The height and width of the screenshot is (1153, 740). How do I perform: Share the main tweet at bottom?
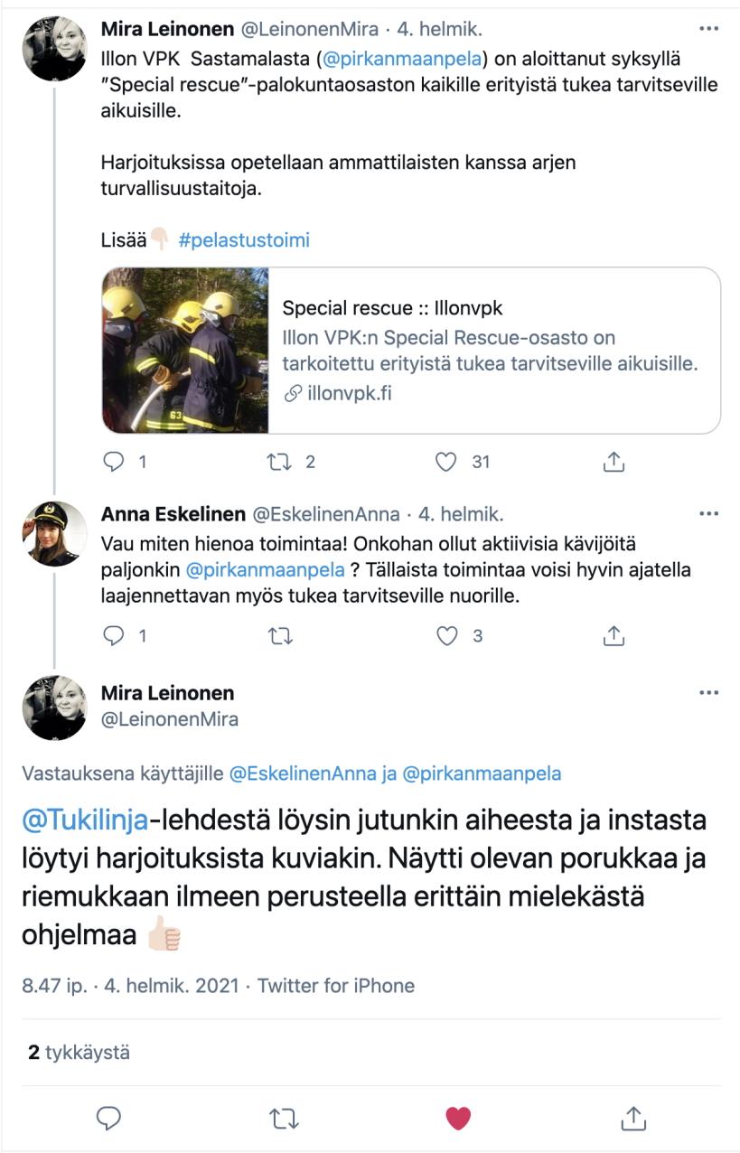pyautogui.click(x=633, y=1118)
